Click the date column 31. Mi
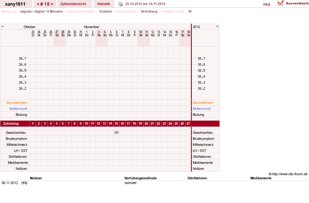The width and height of the screenshot is (309, 203). pyautogui.click(x=81, y=33)
